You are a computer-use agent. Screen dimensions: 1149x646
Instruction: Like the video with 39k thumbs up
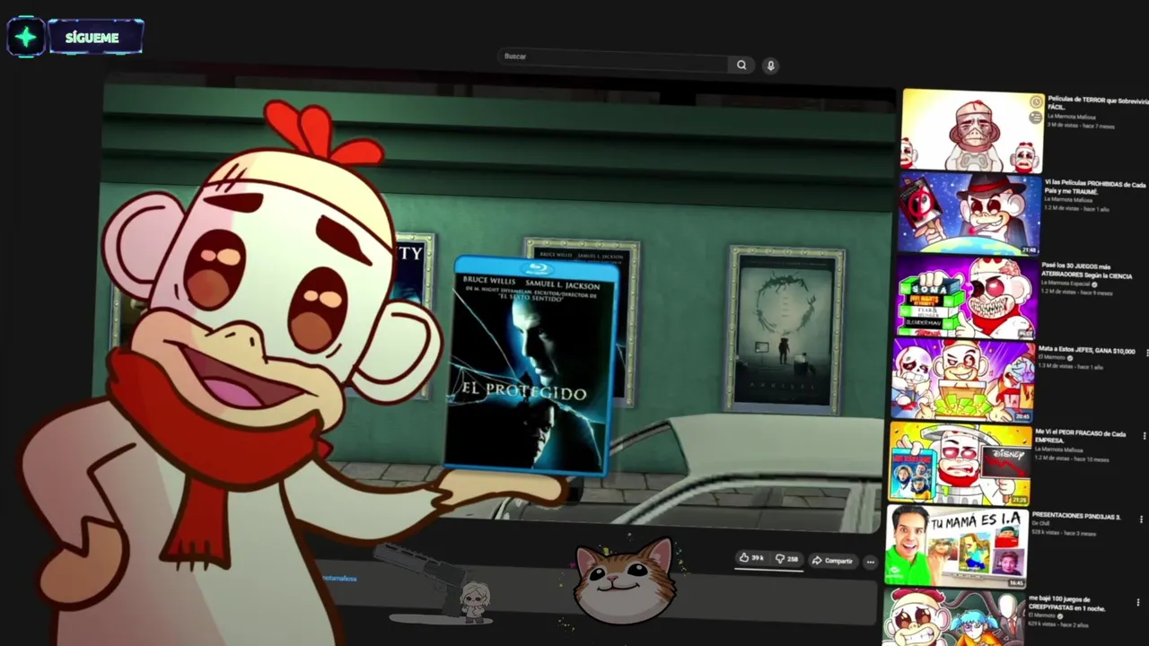pyautogui.click(x=751, y=558)
